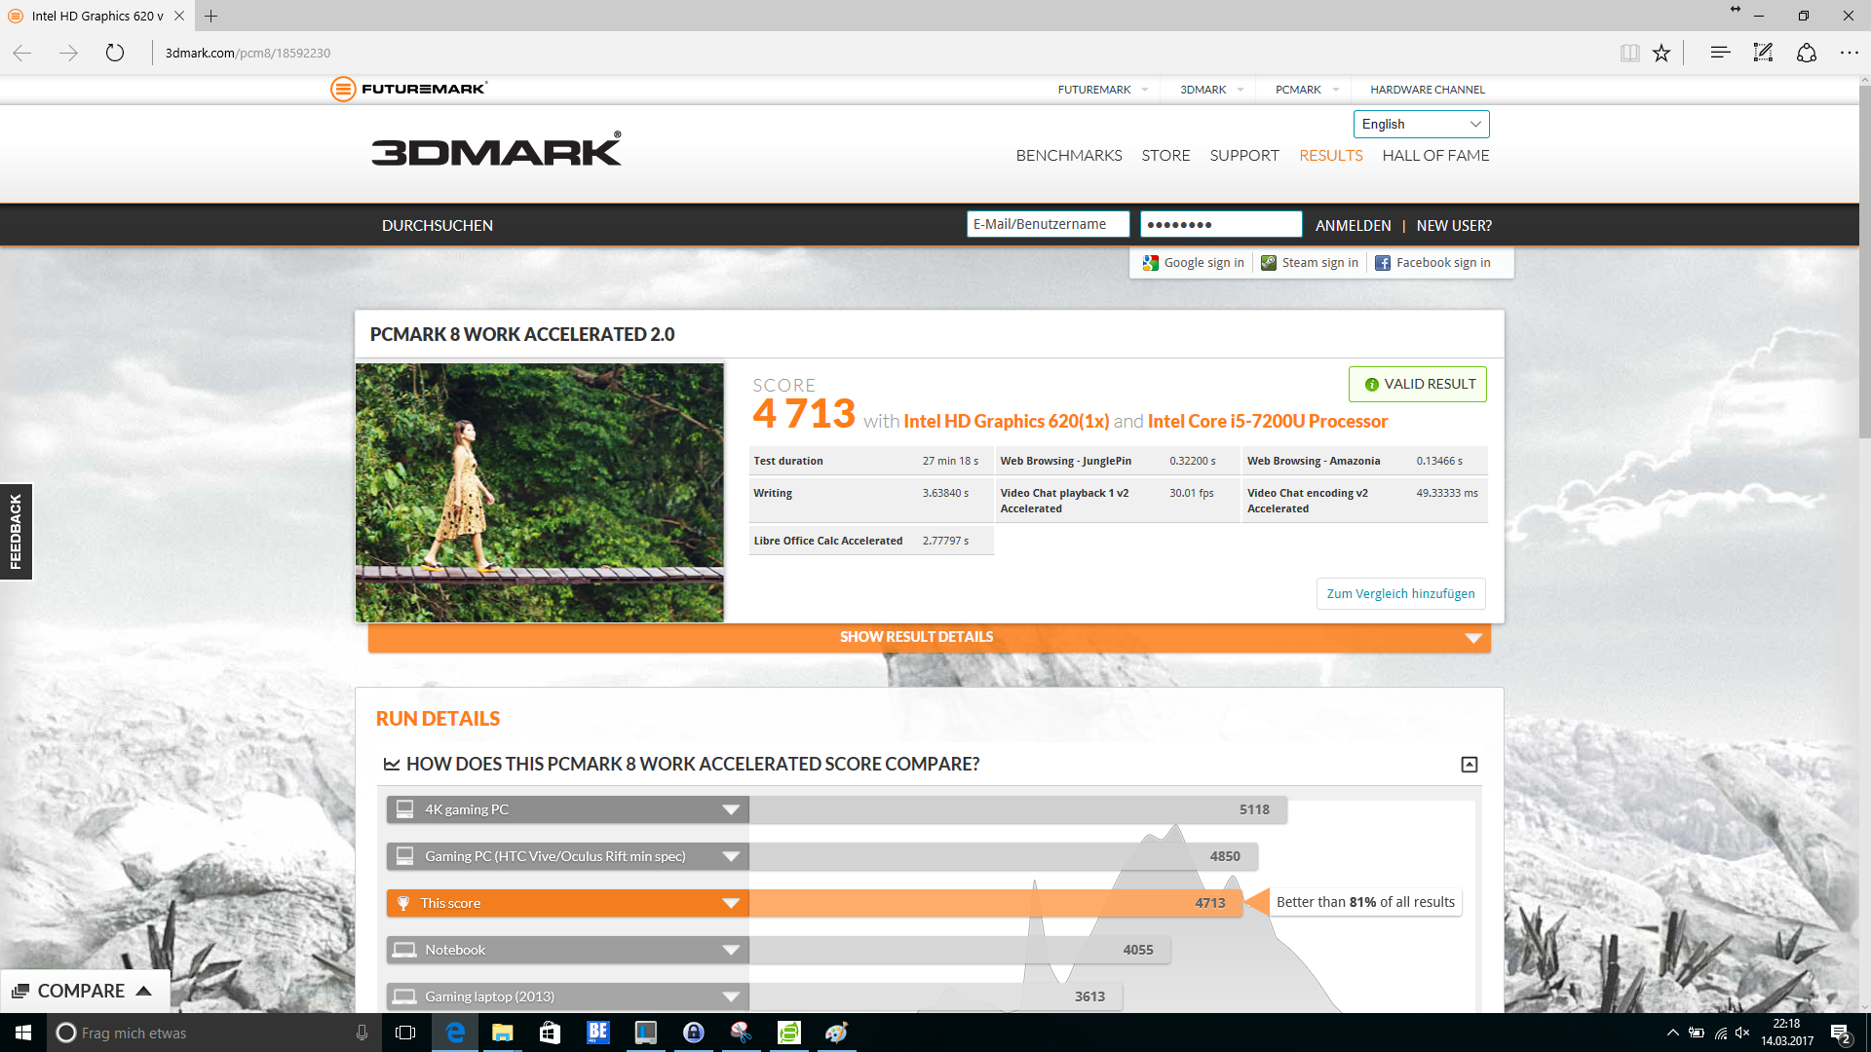
Task: Click the Edge reading view icon
Action: (x=1629, y=53)
